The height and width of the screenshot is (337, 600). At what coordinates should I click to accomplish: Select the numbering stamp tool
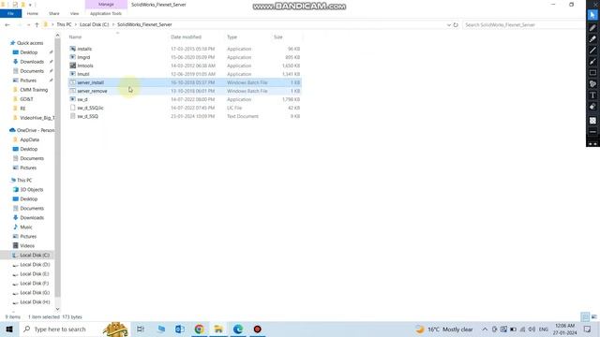pyautogui.click(x=592, y=84)
